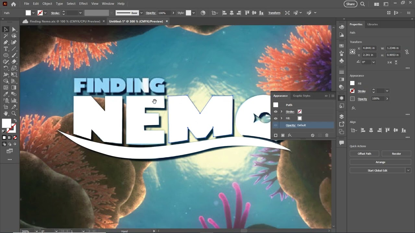Select the Curvature tool
This screenshot has height=233, width=415.
(x=14, y=42)
